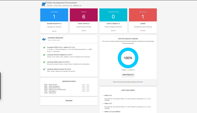The height and width of the screenshot is (113, 197).
Task: Click the 'SCHEMA REGISTRY UI' card title
Action: (x=54, y=24)
